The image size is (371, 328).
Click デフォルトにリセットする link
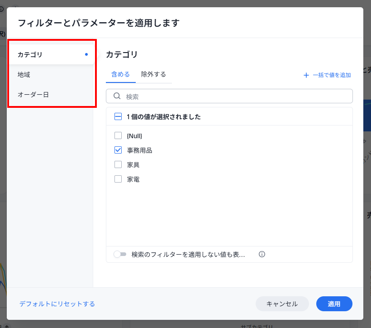click(57, 304)
